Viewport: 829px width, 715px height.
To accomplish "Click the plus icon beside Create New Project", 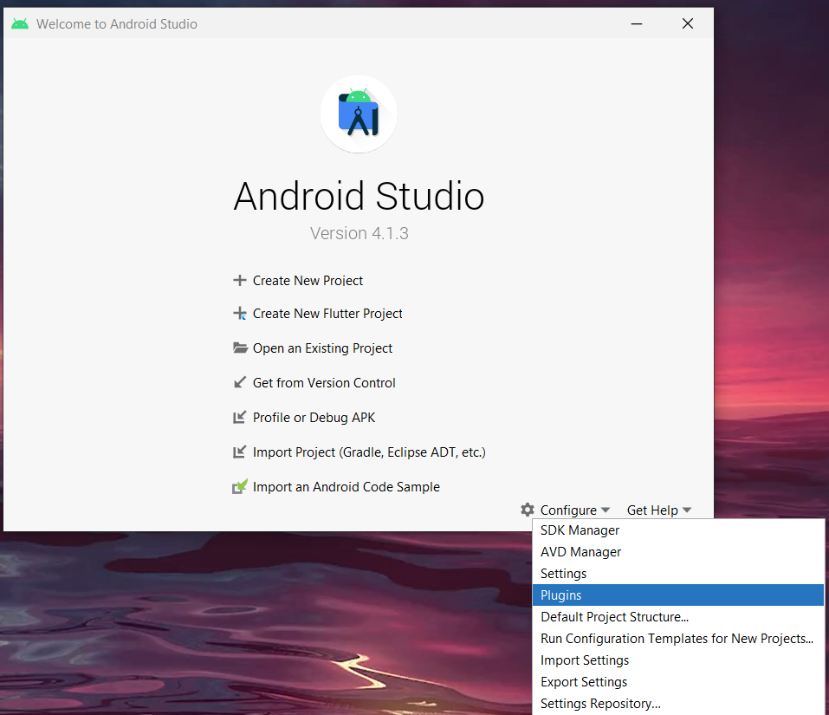I will coord(239,280).
